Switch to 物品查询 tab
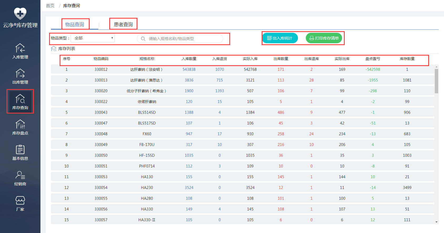The width and height of the screenshot is (444, 233). tap(75, 24)
